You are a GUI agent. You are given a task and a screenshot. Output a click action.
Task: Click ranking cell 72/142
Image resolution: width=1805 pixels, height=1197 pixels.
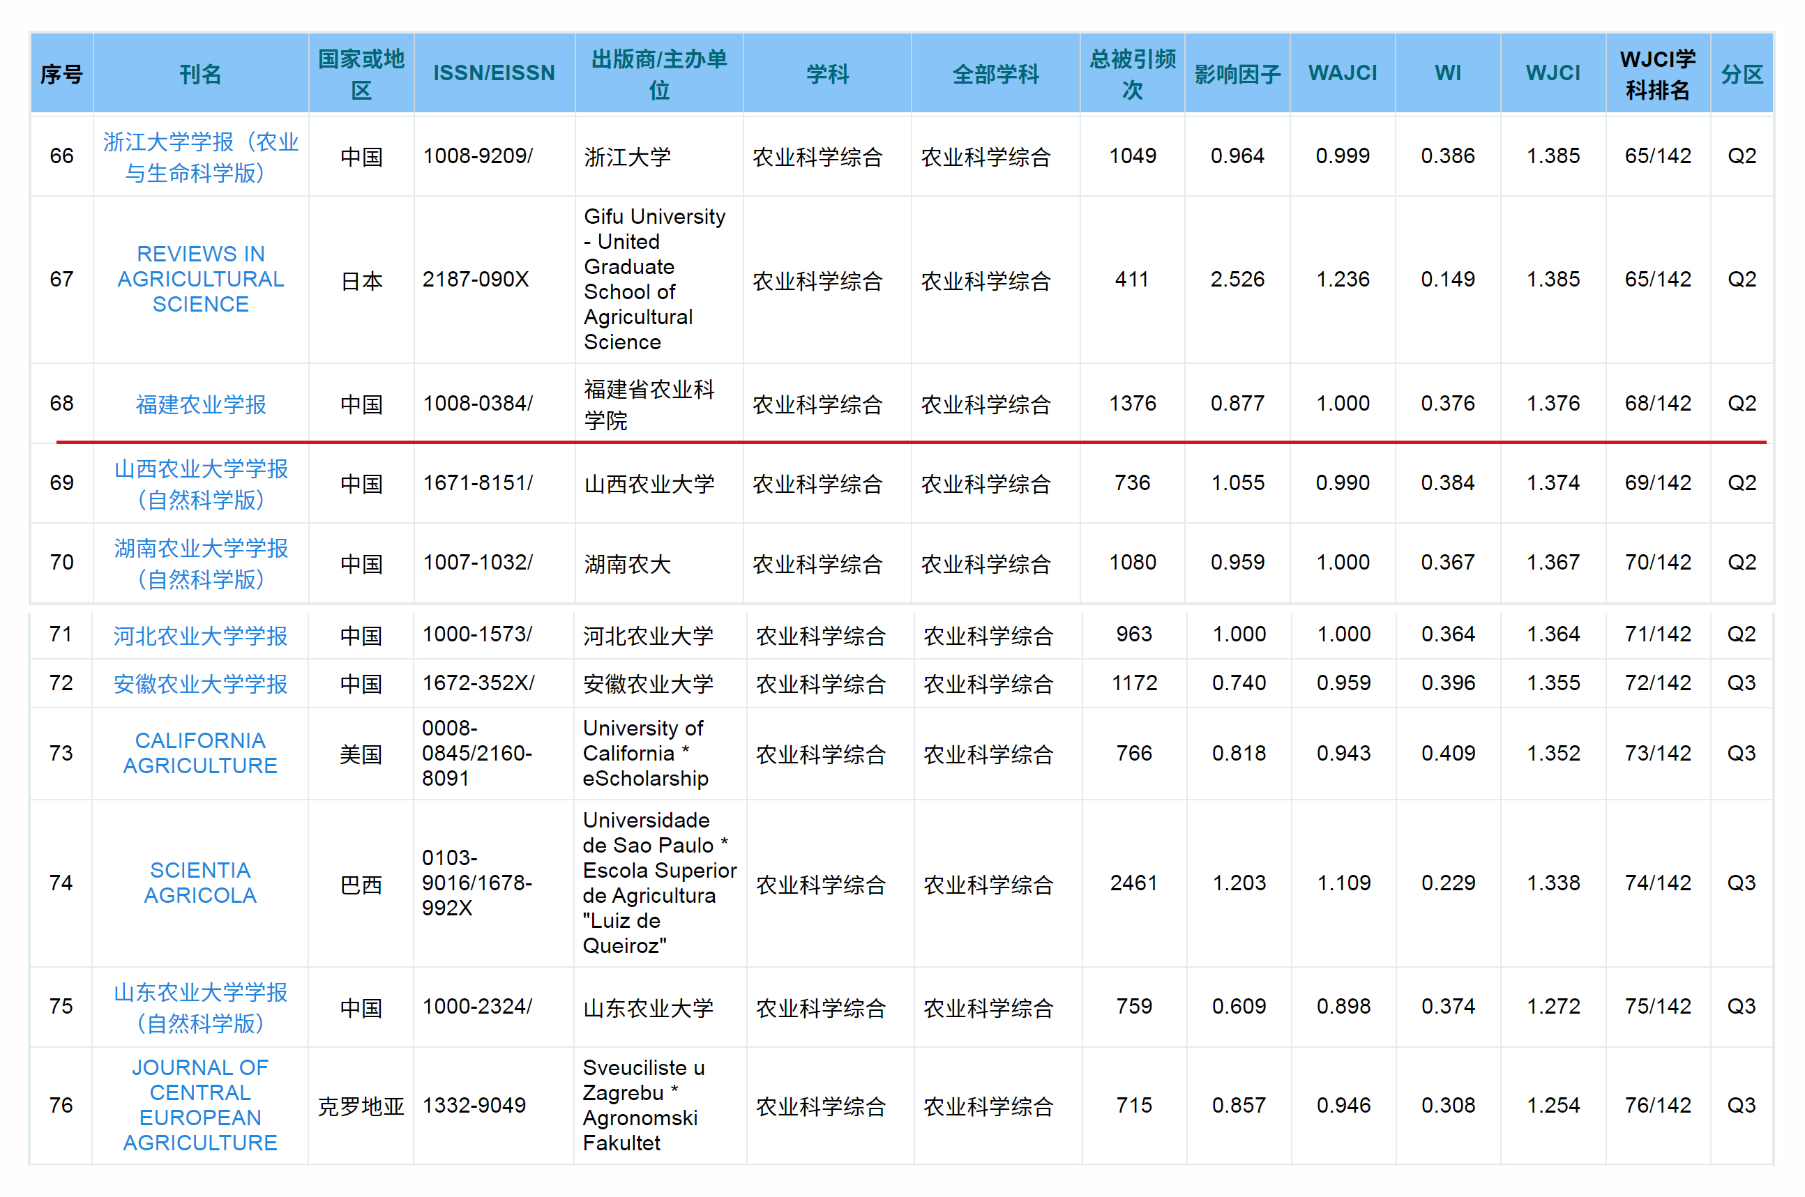tap(1659, 683)
